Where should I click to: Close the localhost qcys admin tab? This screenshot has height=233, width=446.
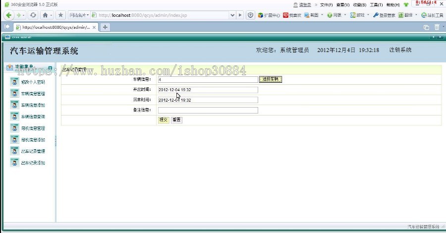(x=94, y=27)
